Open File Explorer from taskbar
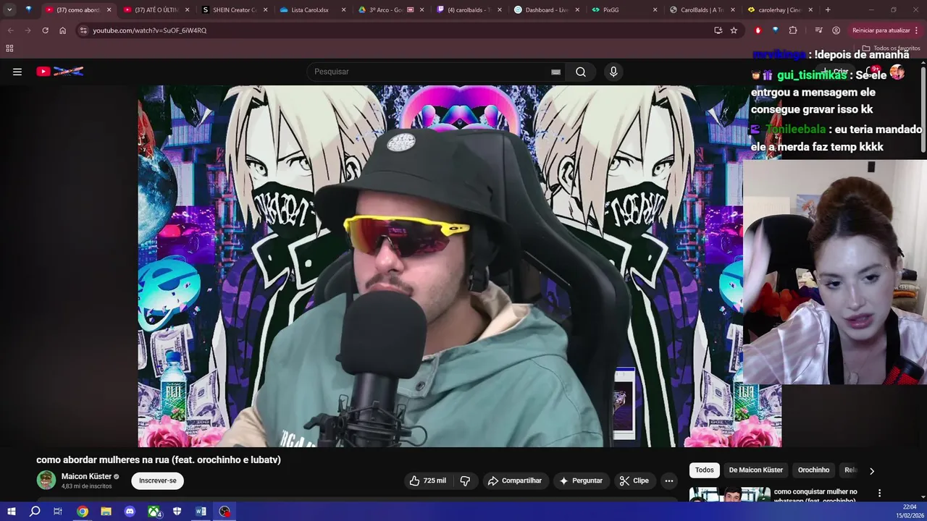Image resolution: width=927 pixels, height=521 pixels. (x=106, y=512)
